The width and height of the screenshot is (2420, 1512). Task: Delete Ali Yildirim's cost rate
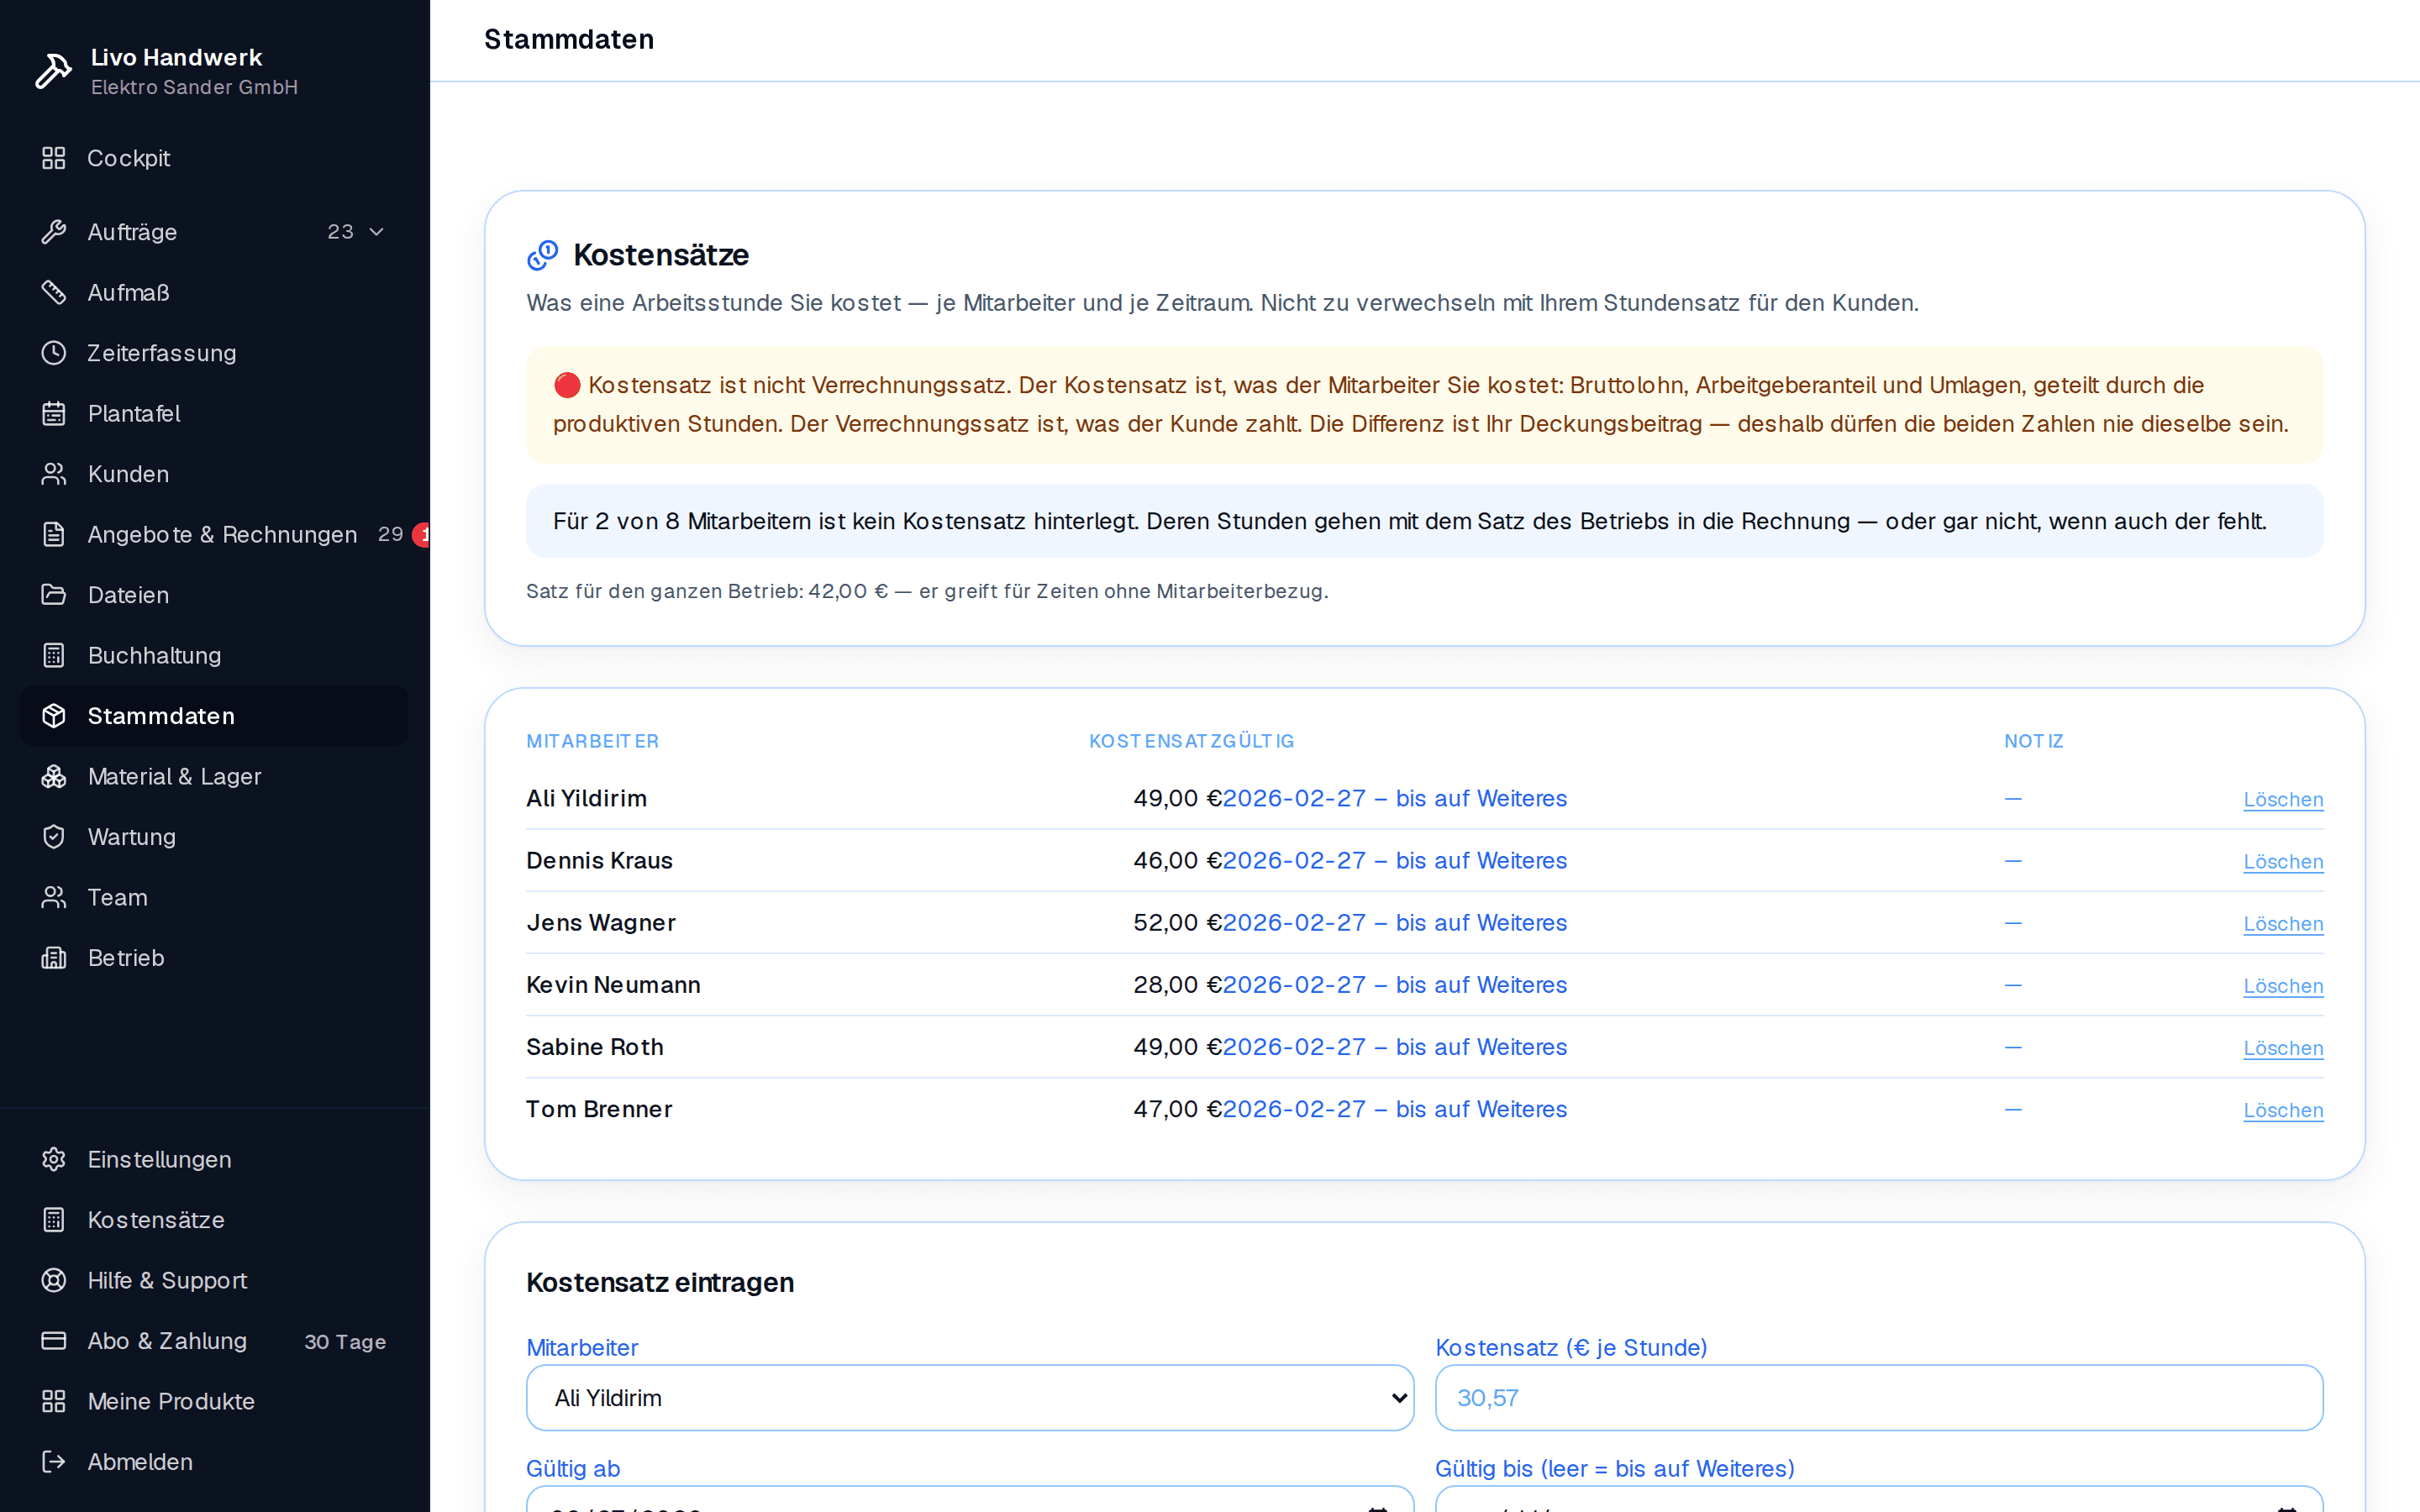(2283, 800)
